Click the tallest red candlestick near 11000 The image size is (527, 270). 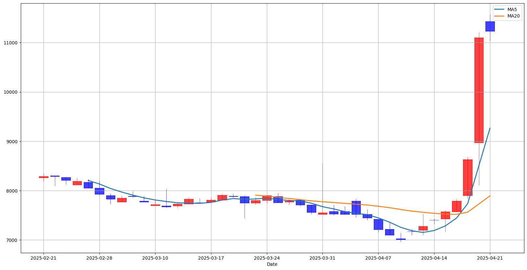tap(479, 90)
